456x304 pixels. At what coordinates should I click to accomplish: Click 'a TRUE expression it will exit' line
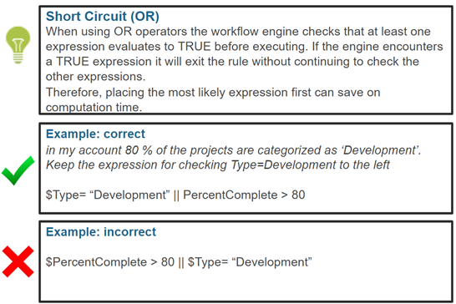[232, 62]
